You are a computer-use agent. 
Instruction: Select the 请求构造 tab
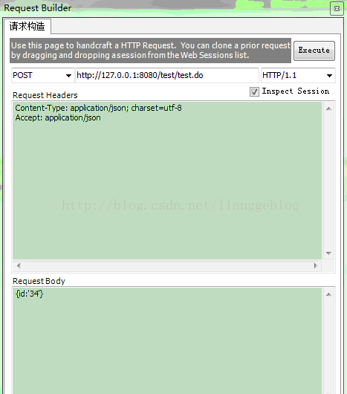coord(27,26)
